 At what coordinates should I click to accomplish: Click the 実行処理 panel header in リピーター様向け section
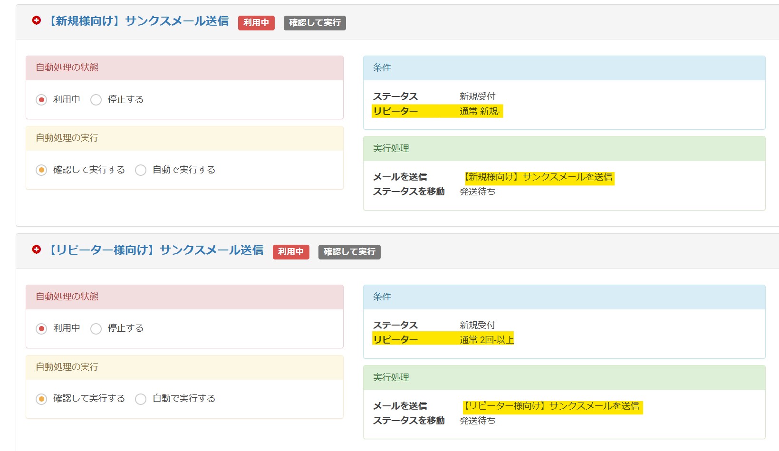pos(564,378)
